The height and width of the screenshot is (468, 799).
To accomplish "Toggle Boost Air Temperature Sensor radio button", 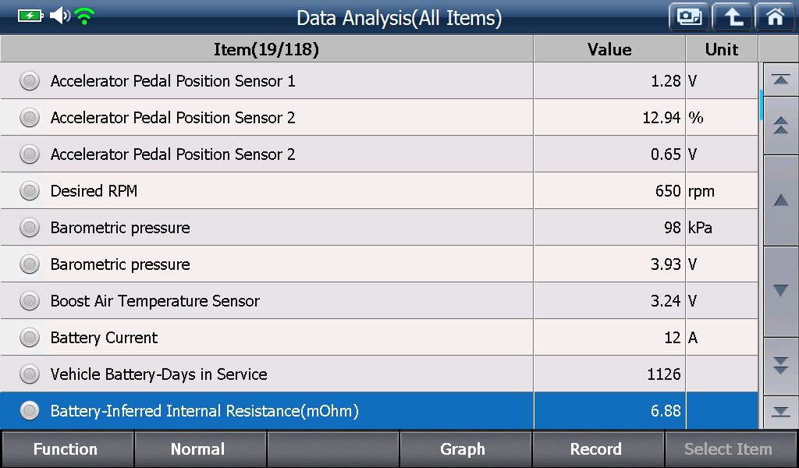I will tap(30, 301).
